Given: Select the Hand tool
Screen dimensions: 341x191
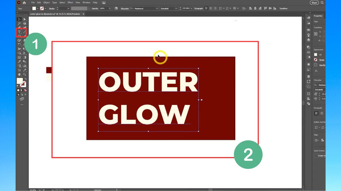Looking at the screenshot, I should click(19, 74).
